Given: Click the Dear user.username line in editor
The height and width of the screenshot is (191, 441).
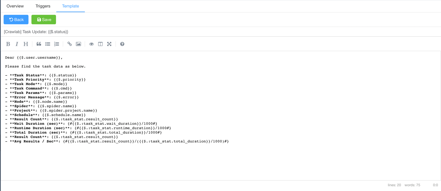Looking at the screenshot, I should [34, 58].
